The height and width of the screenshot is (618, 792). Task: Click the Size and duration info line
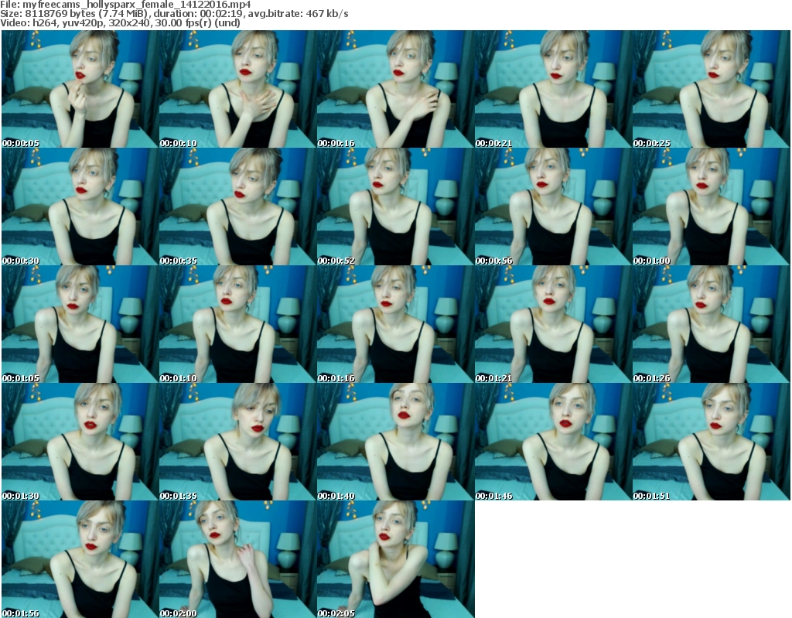click(x=174, y=14)
